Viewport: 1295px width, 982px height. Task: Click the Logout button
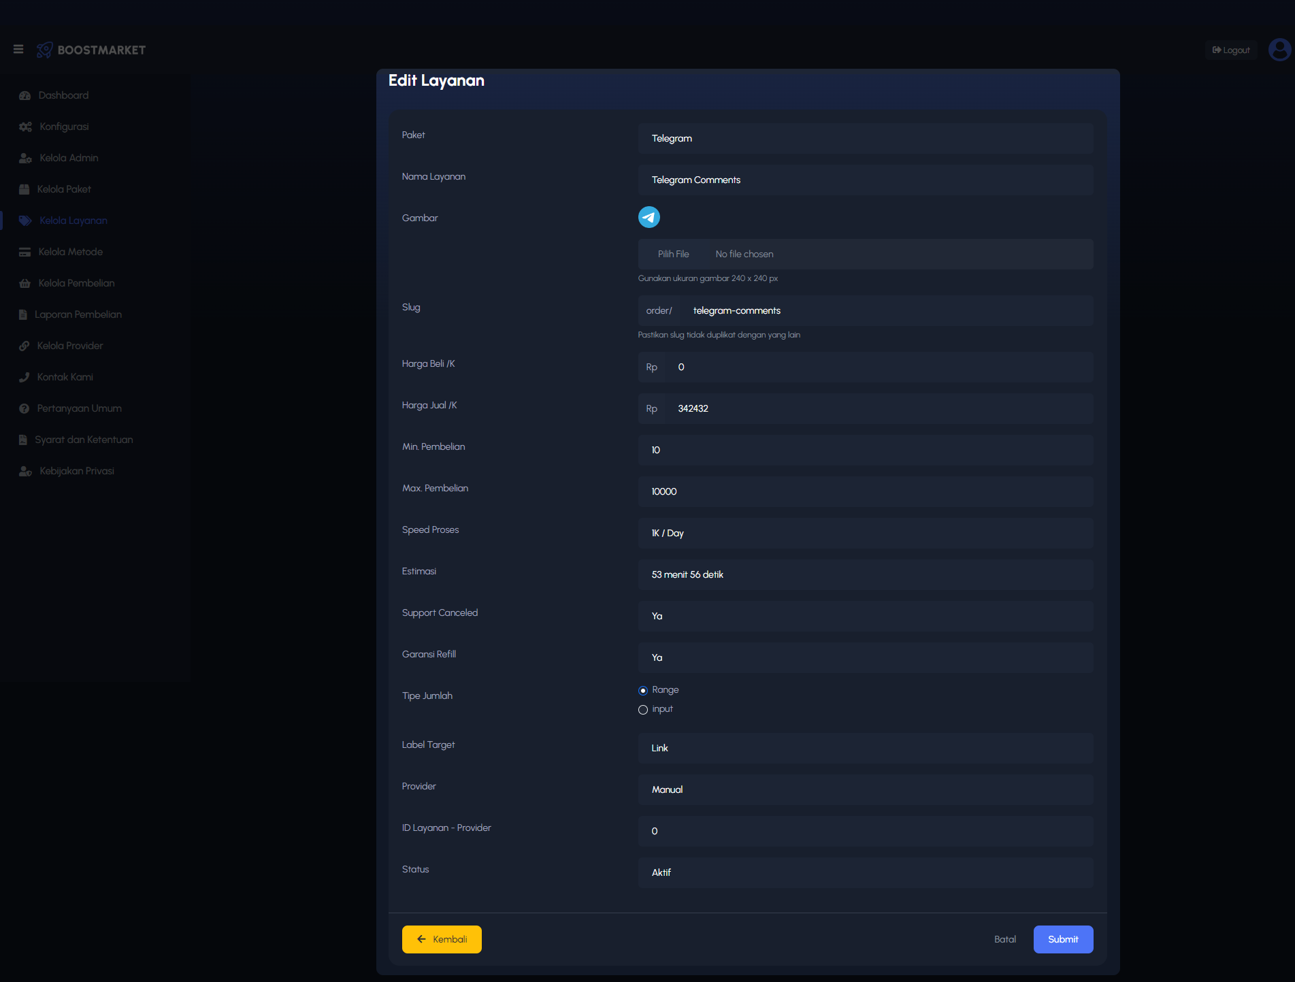point(1231,50)
